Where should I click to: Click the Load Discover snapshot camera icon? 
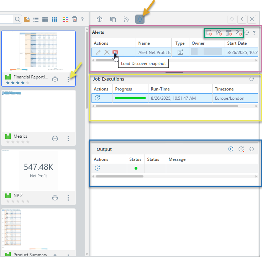tap(115, 53)
